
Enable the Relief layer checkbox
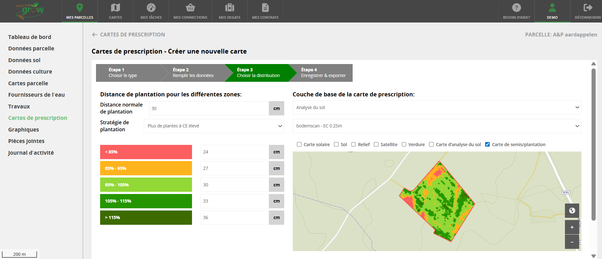pos(353,145)
